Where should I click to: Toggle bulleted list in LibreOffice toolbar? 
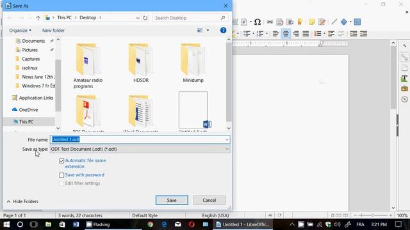tap(247, 33)
